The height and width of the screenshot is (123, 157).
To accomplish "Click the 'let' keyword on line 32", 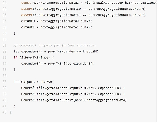I will (16, 51).
